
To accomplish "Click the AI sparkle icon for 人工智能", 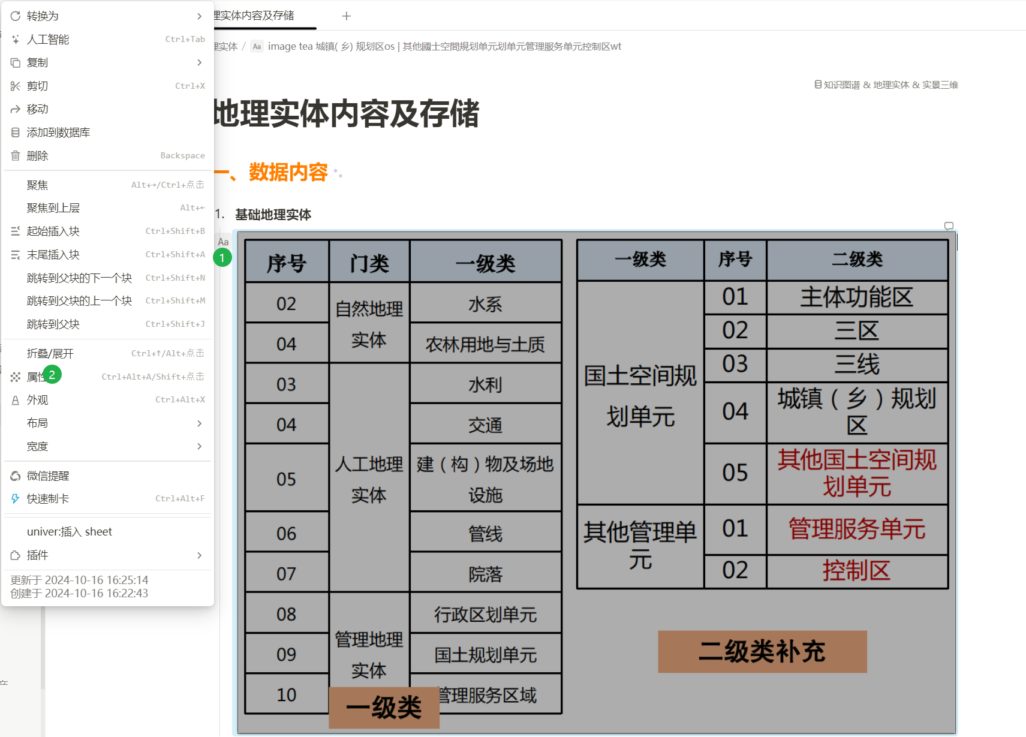I will [x=16, y=40].
